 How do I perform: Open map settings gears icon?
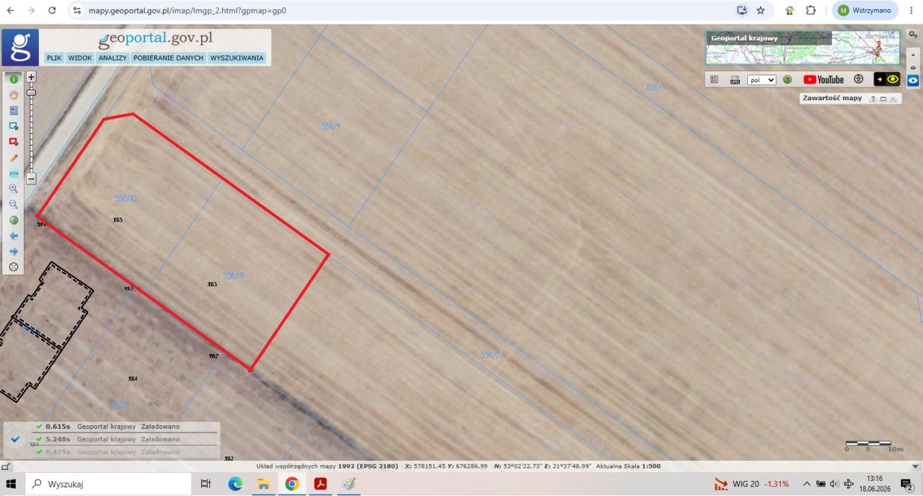point(913,34)
